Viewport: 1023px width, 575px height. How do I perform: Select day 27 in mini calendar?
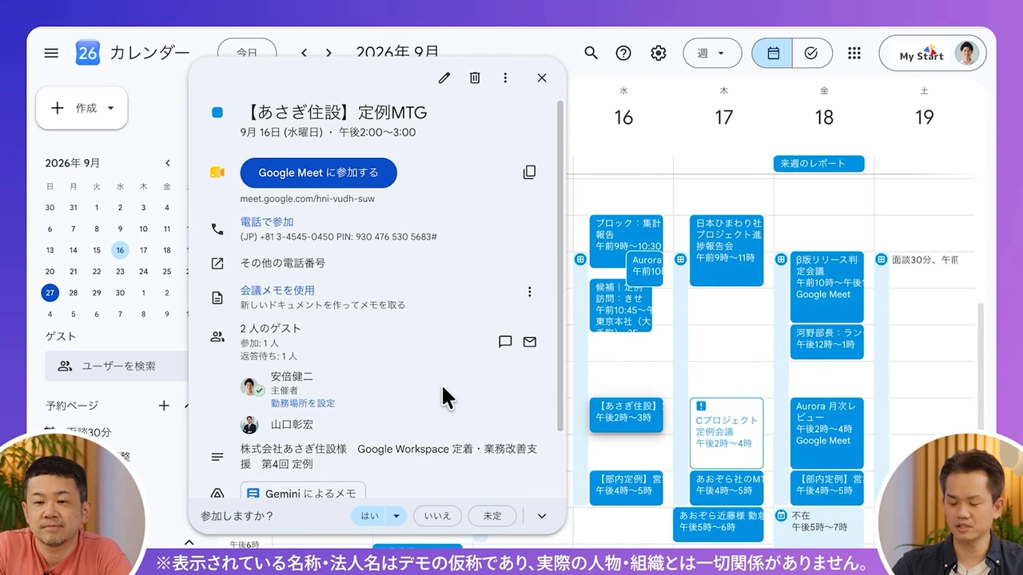click(50, 293)
